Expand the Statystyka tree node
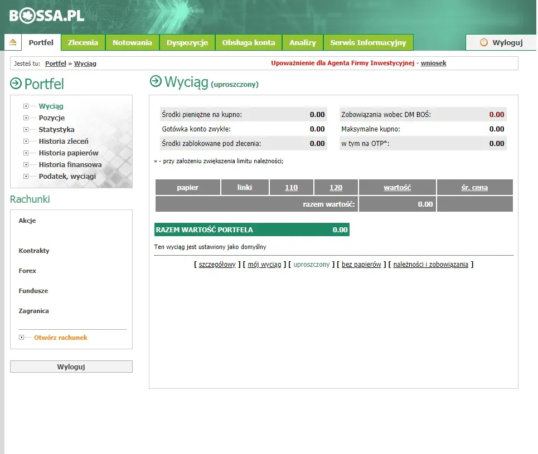The height and width of the screenshot is (454, 538). click(26, 130)
